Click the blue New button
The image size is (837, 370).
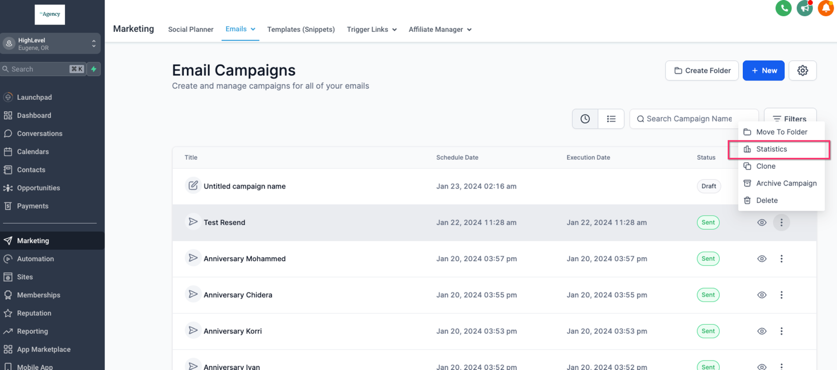pyautogui.click(x=763, y=71)
